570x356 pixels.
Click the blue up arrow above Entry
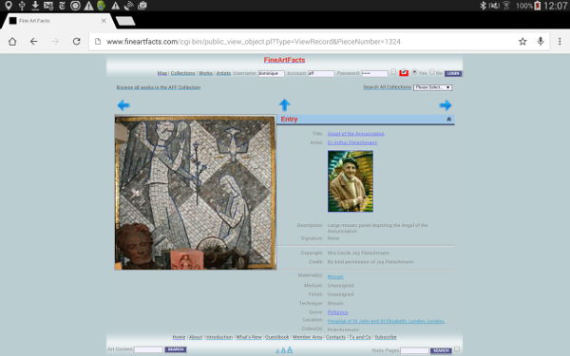[284, 105]
